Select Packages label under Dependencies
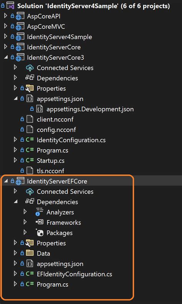 click(60, 233)
